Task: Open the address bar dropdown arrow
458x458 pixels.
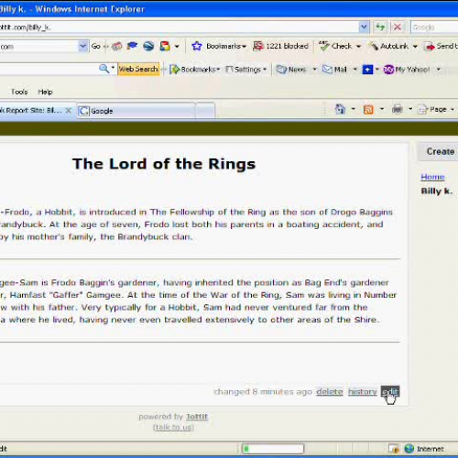Action: click(x=364, y=27)
